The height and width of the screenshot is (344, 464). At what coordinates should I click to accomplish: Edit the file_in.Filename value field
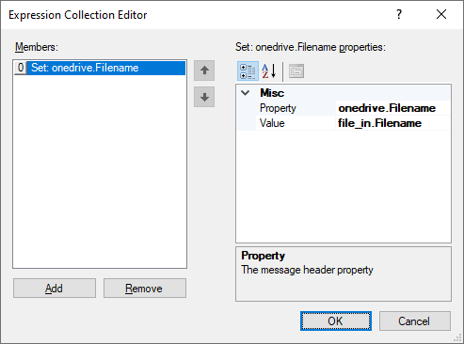click(x=393, y=123)
